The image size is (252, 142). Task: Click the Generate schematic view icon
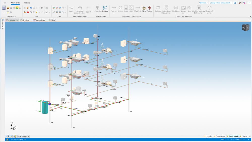(x=105, y=9)
